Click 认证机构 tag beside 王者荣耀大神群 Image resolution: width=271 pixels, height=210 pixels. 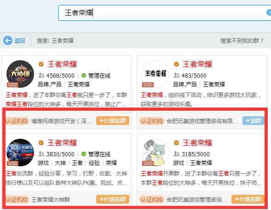click(x=17, y=199)
